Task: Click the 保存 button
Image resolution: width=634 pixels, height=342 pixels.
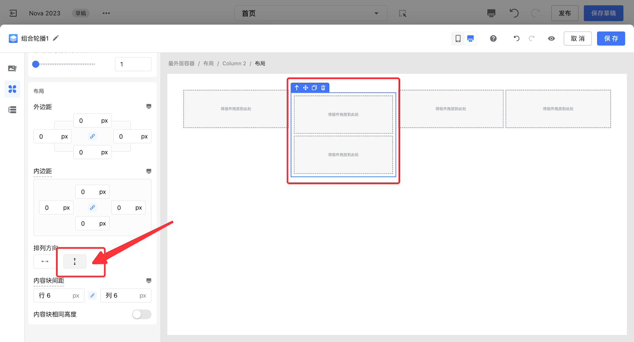Action: [611, 38]
